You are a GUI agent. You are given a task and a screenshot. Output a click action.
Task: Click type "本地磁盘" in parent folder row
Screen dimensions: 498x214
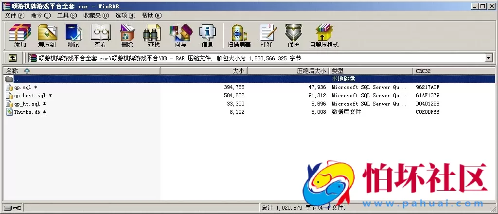coord(343,79)
